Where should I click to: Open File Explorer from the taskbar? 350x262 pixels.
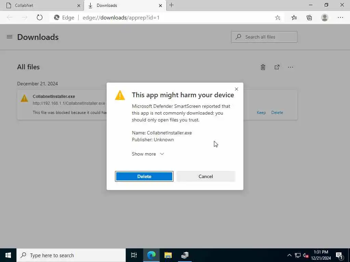(x=168, y=255)
